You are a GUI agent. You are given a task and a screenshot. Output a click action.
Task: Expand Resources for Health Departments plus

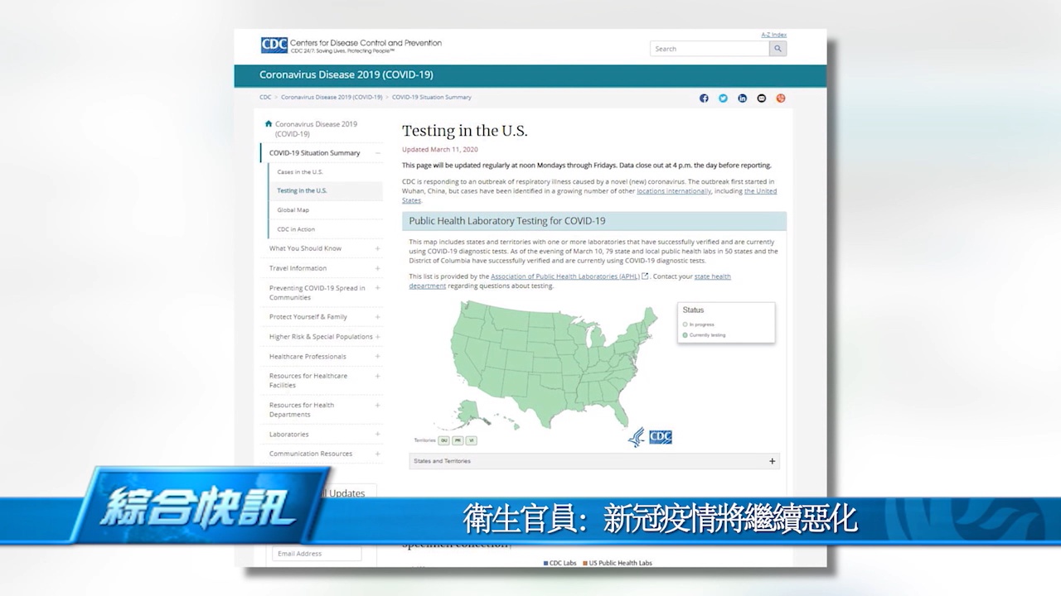[x=378, y=406]
